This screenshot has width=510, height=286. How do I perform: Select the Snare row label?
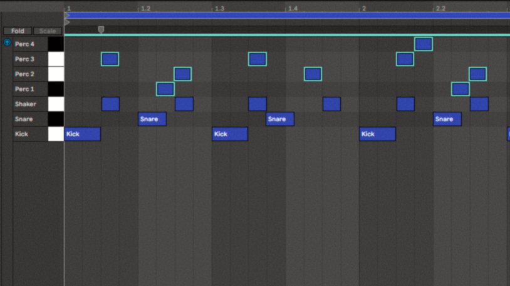point(24,119)
